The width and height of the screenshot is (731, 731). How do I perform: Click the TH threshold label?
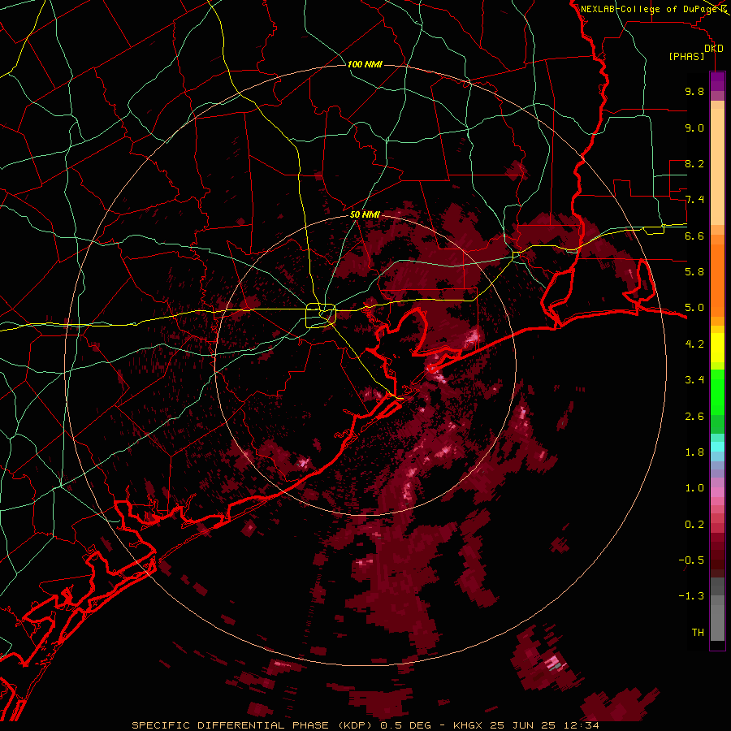click(698, 633)
